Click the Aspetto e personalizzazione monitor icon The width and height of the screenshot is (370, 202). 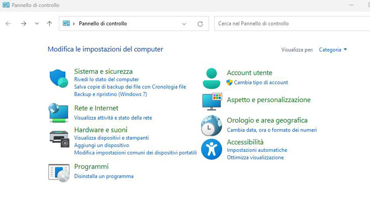[212, 102]
